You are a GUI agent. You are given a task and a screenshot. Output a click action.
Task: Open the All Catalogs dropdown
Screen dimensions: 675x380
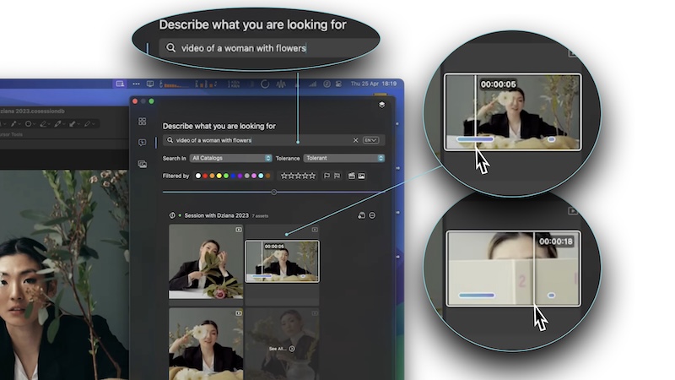tap(230, 158)
